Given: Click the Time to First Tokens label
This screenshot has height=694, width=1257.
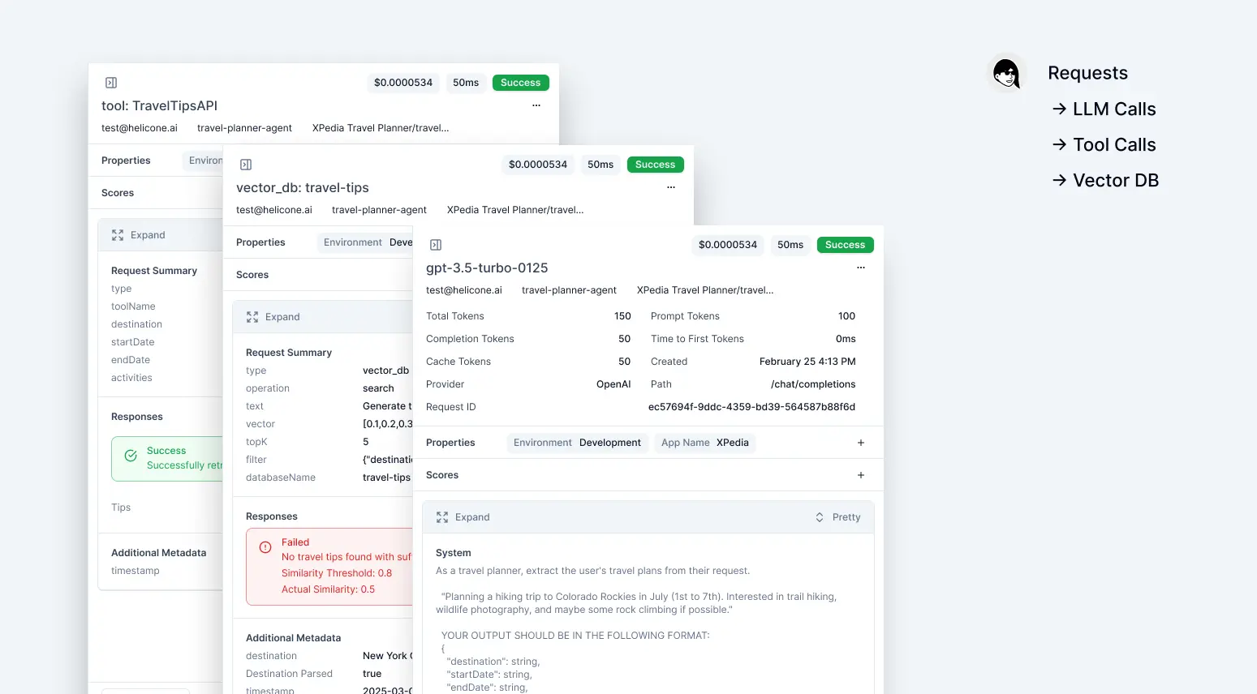Looking at the screenshot, I should [x=697, y=339].
